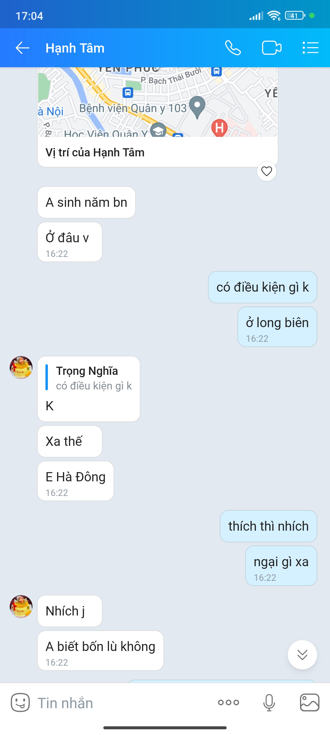Open the shared location map preview

coord(158,102)
